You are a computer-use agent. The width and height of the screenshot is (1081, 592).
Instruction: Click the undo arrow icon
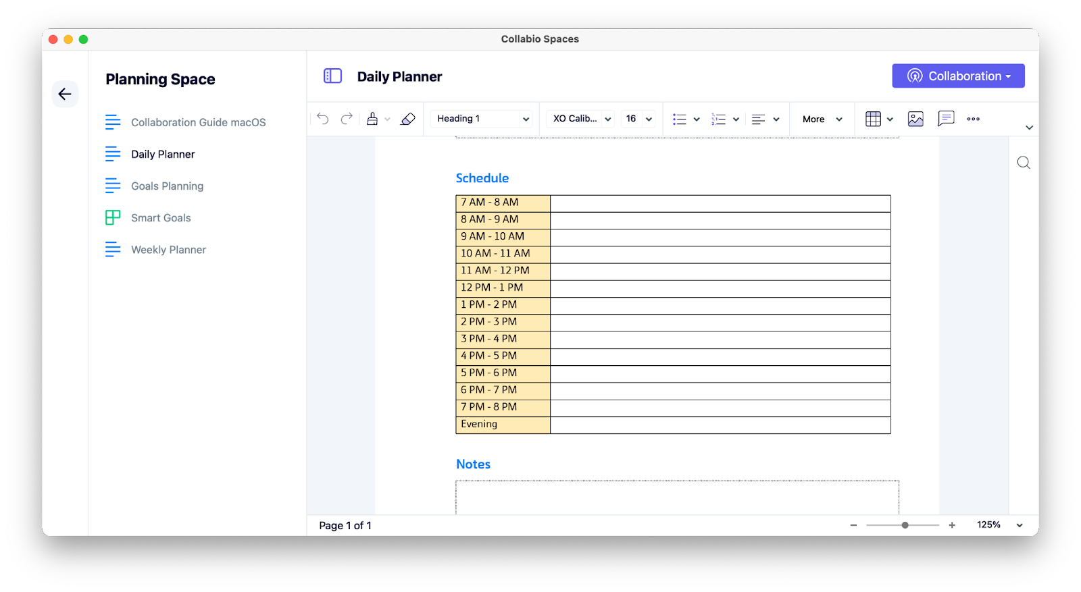(323, 119)
